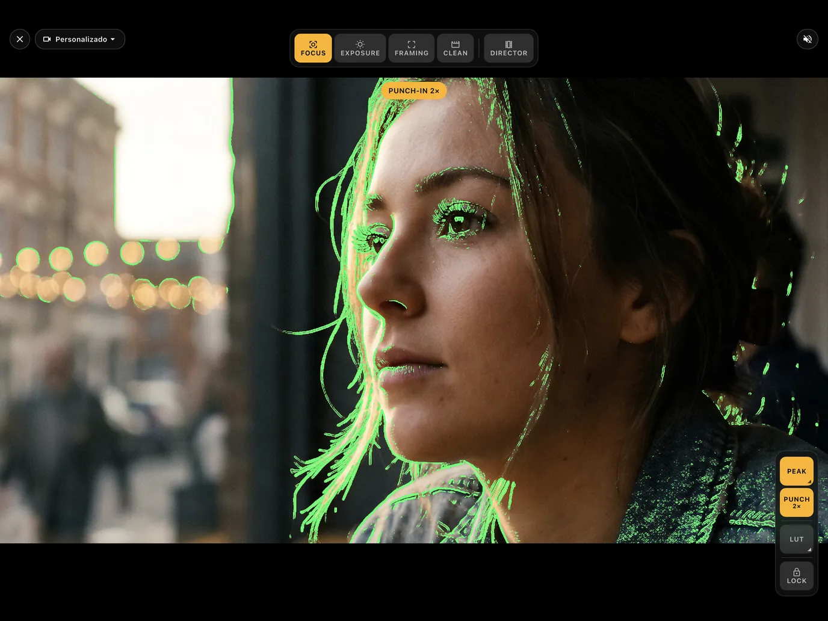Viewport: 828px width, 621px height.
Task: Enable the LUT preview
Action: point(797,539)
